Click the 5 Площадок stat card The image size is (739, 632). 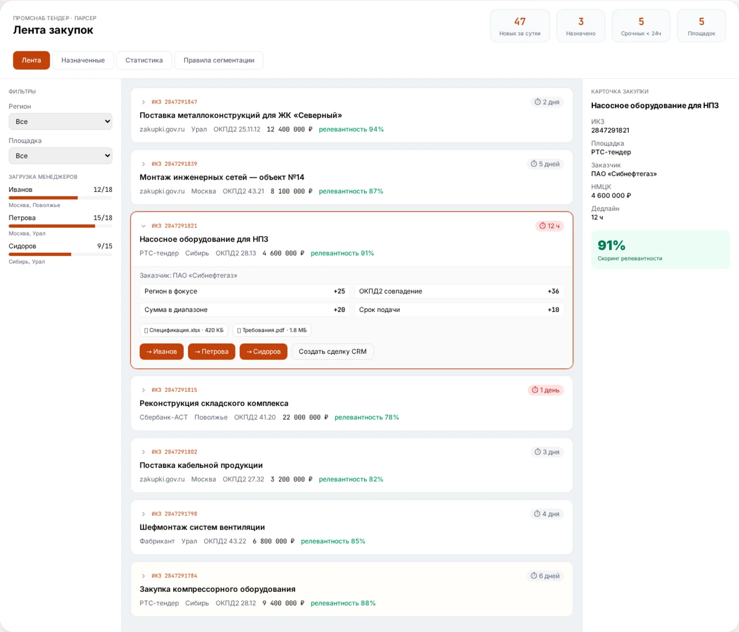pos(702,26)
